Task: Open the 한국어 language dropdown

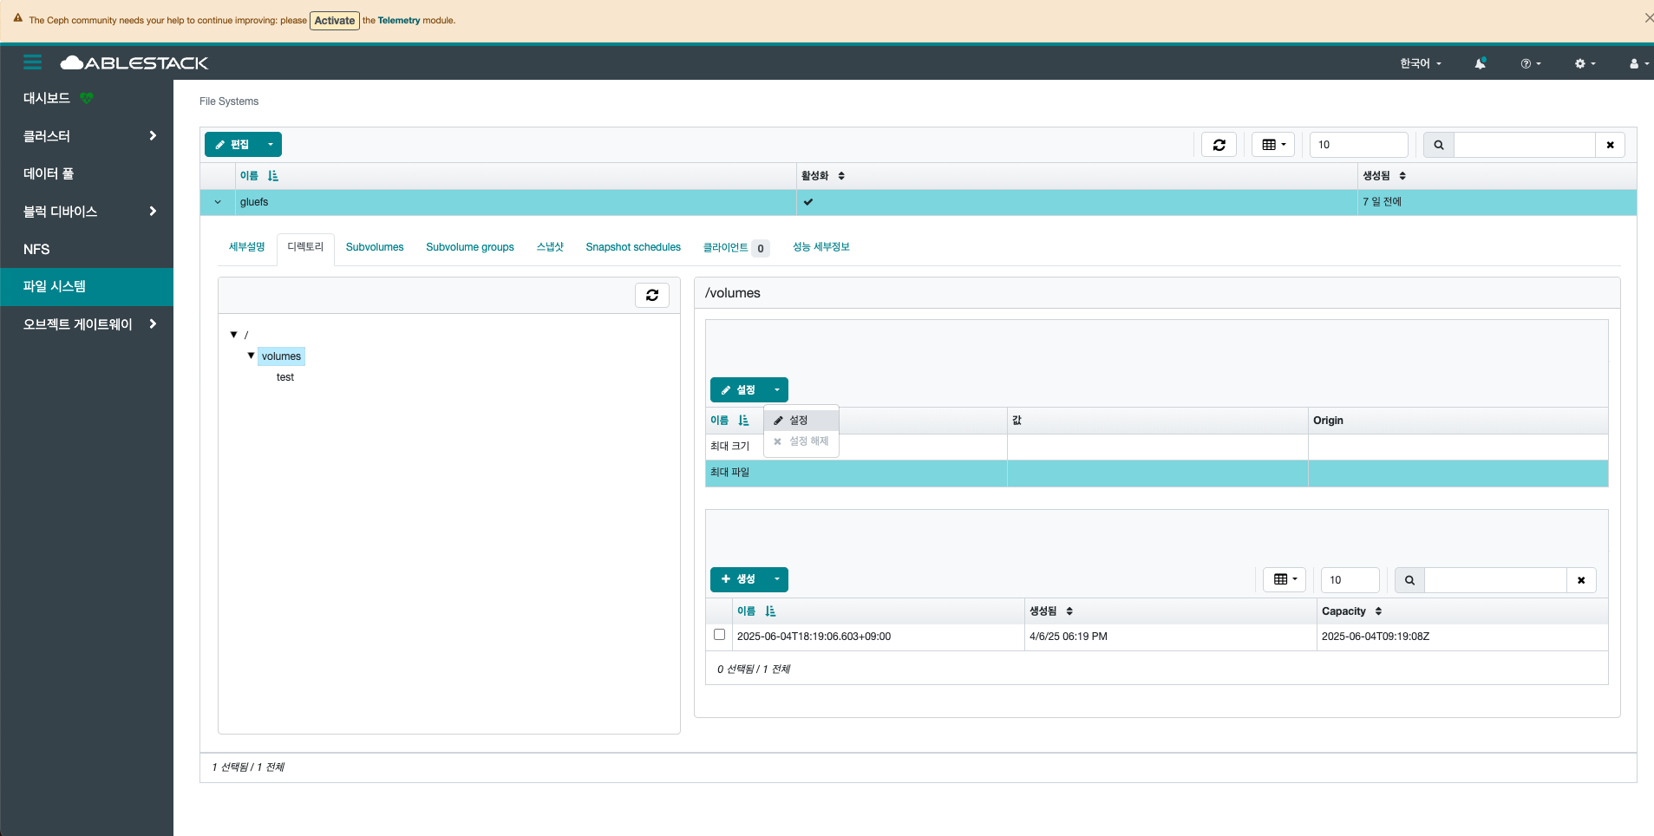Action: [x=1420, y=63]
